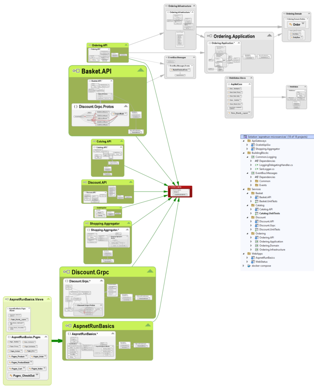Click the docker-compose project icon
The image size is (314, 389).
pos(249,266)
